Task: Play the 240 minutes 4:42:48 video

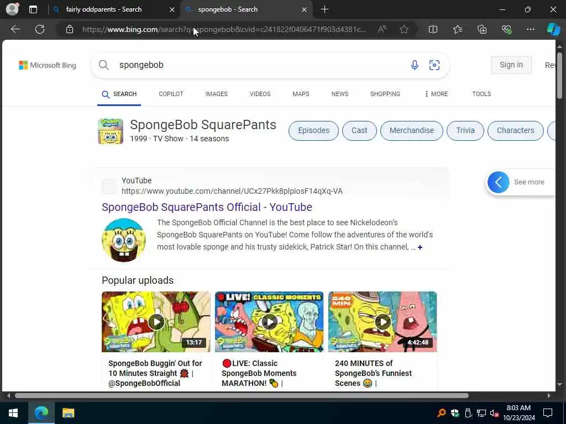Action: tap(382, 322)
